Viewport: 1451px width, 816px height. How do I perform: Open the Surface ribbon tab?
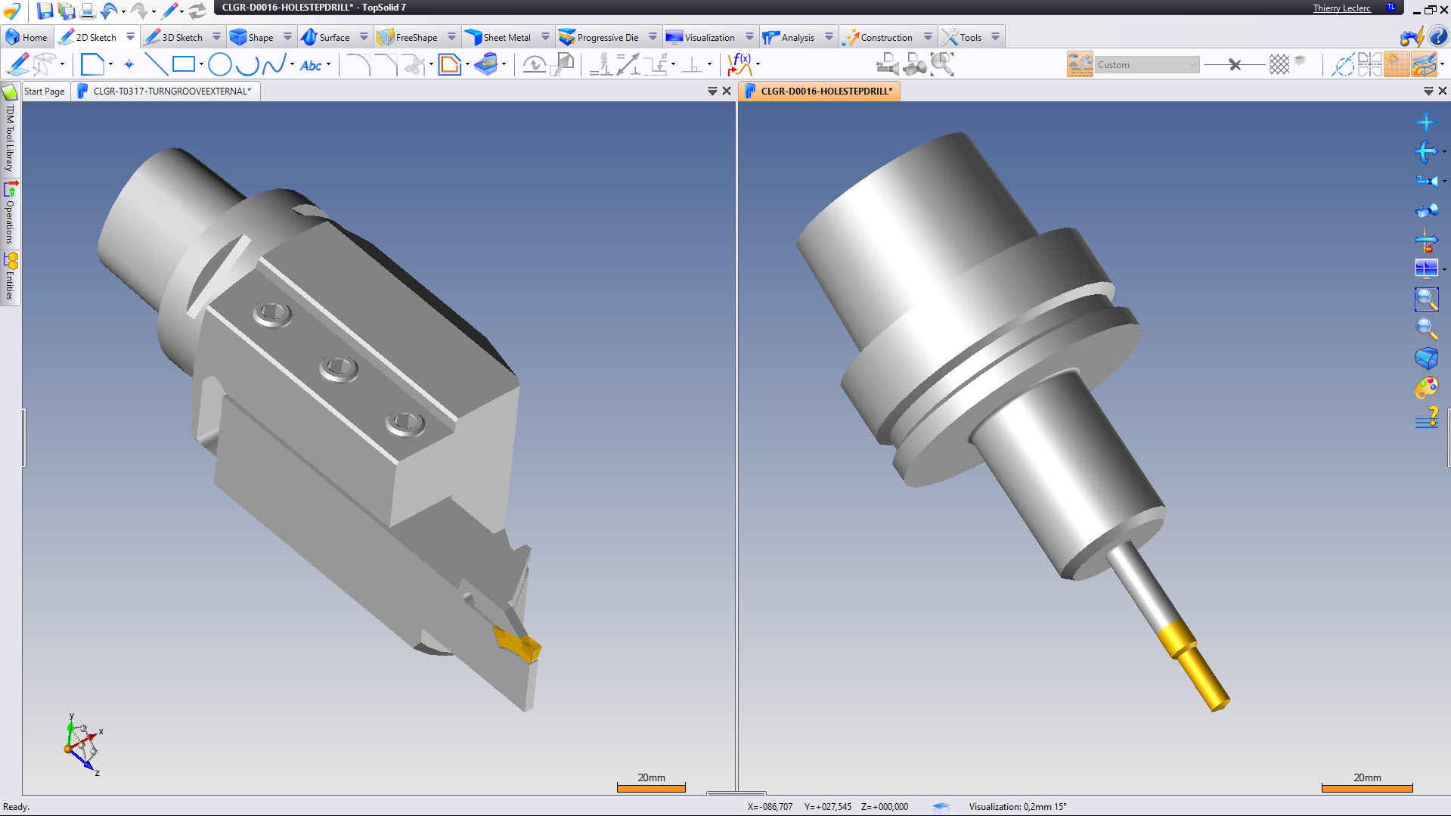326,37
